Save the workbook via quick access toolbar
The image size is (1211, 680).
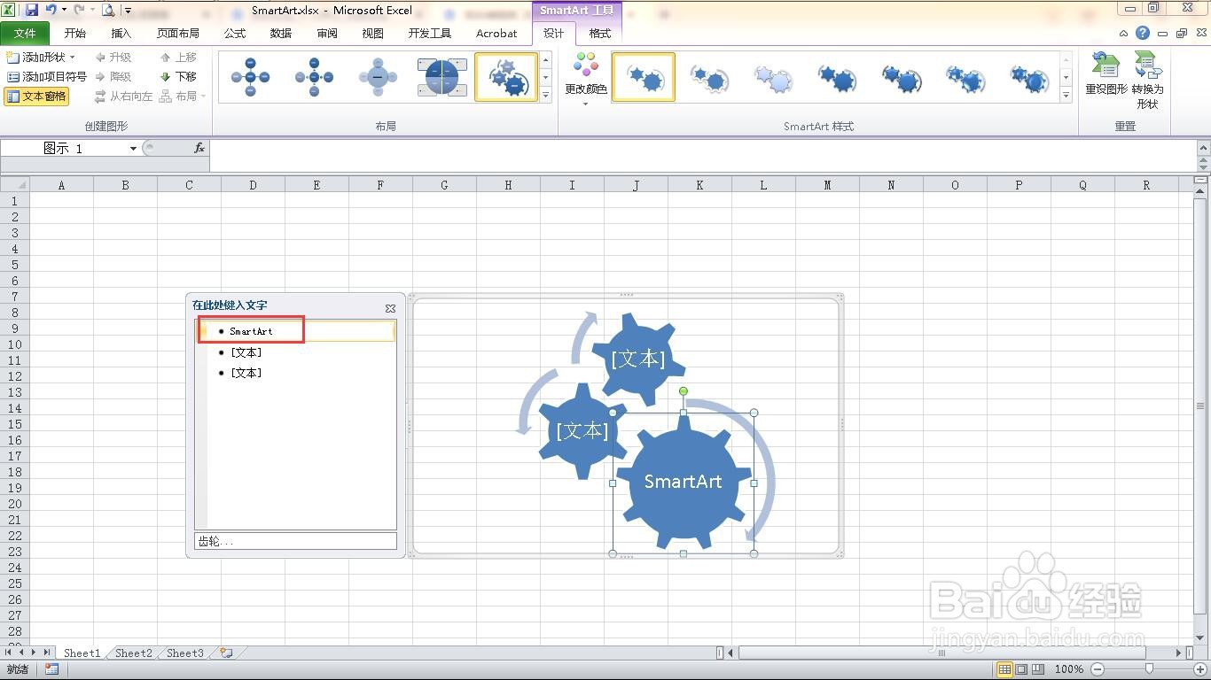click(x=32, y=10)
